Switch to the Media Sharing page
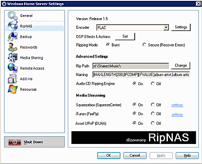The width and height of the screenshot is (202, 164). click(x=35, y=58)
